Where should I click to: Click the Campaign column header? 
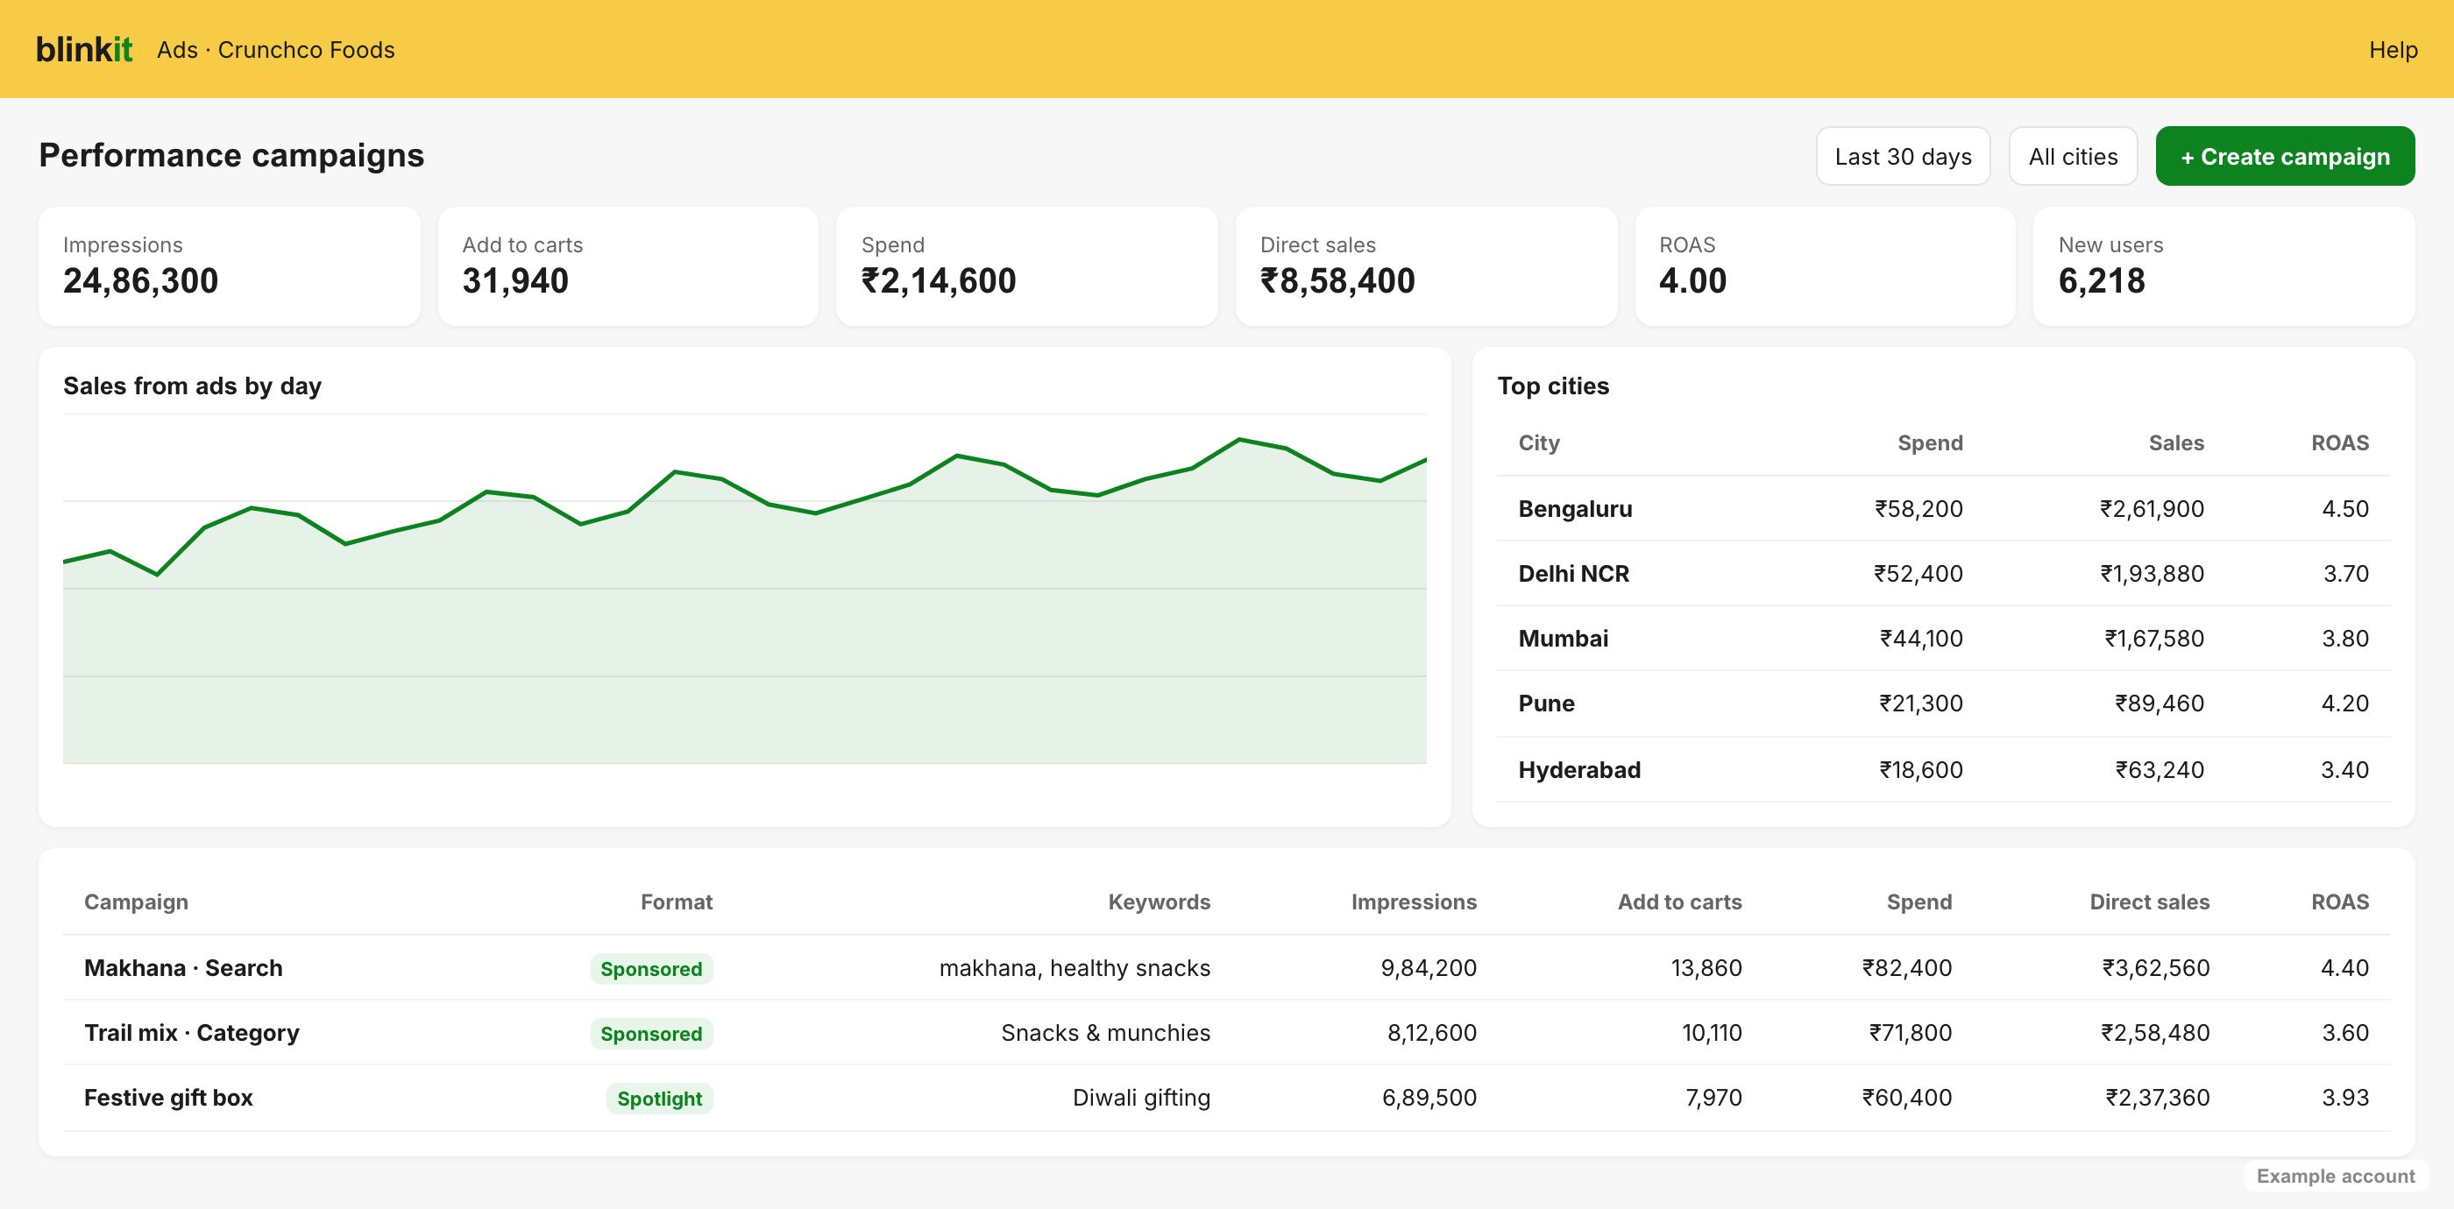[x=136, y=901]
